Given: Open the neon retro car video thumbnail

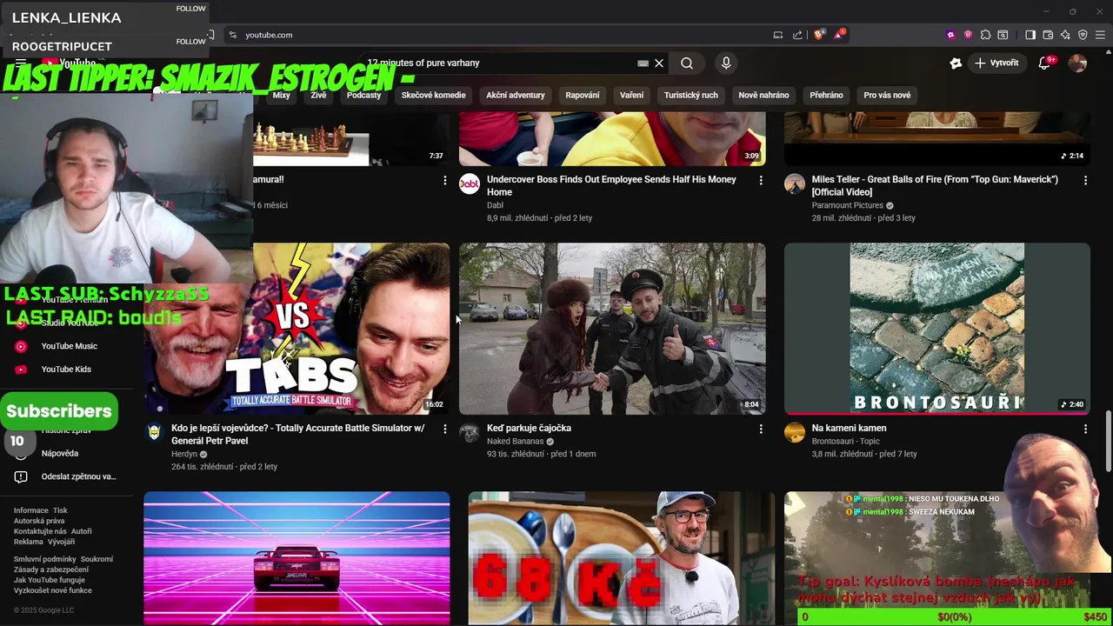Looking at the screenshot, I should (x=297, y=558).
